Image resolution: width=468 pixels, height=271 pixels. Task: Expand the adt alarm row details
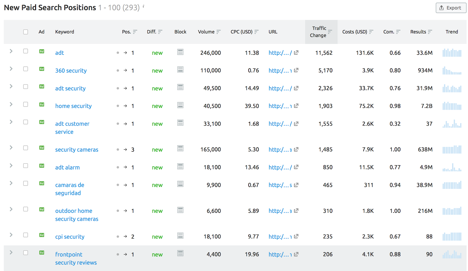tap(11, 166)
